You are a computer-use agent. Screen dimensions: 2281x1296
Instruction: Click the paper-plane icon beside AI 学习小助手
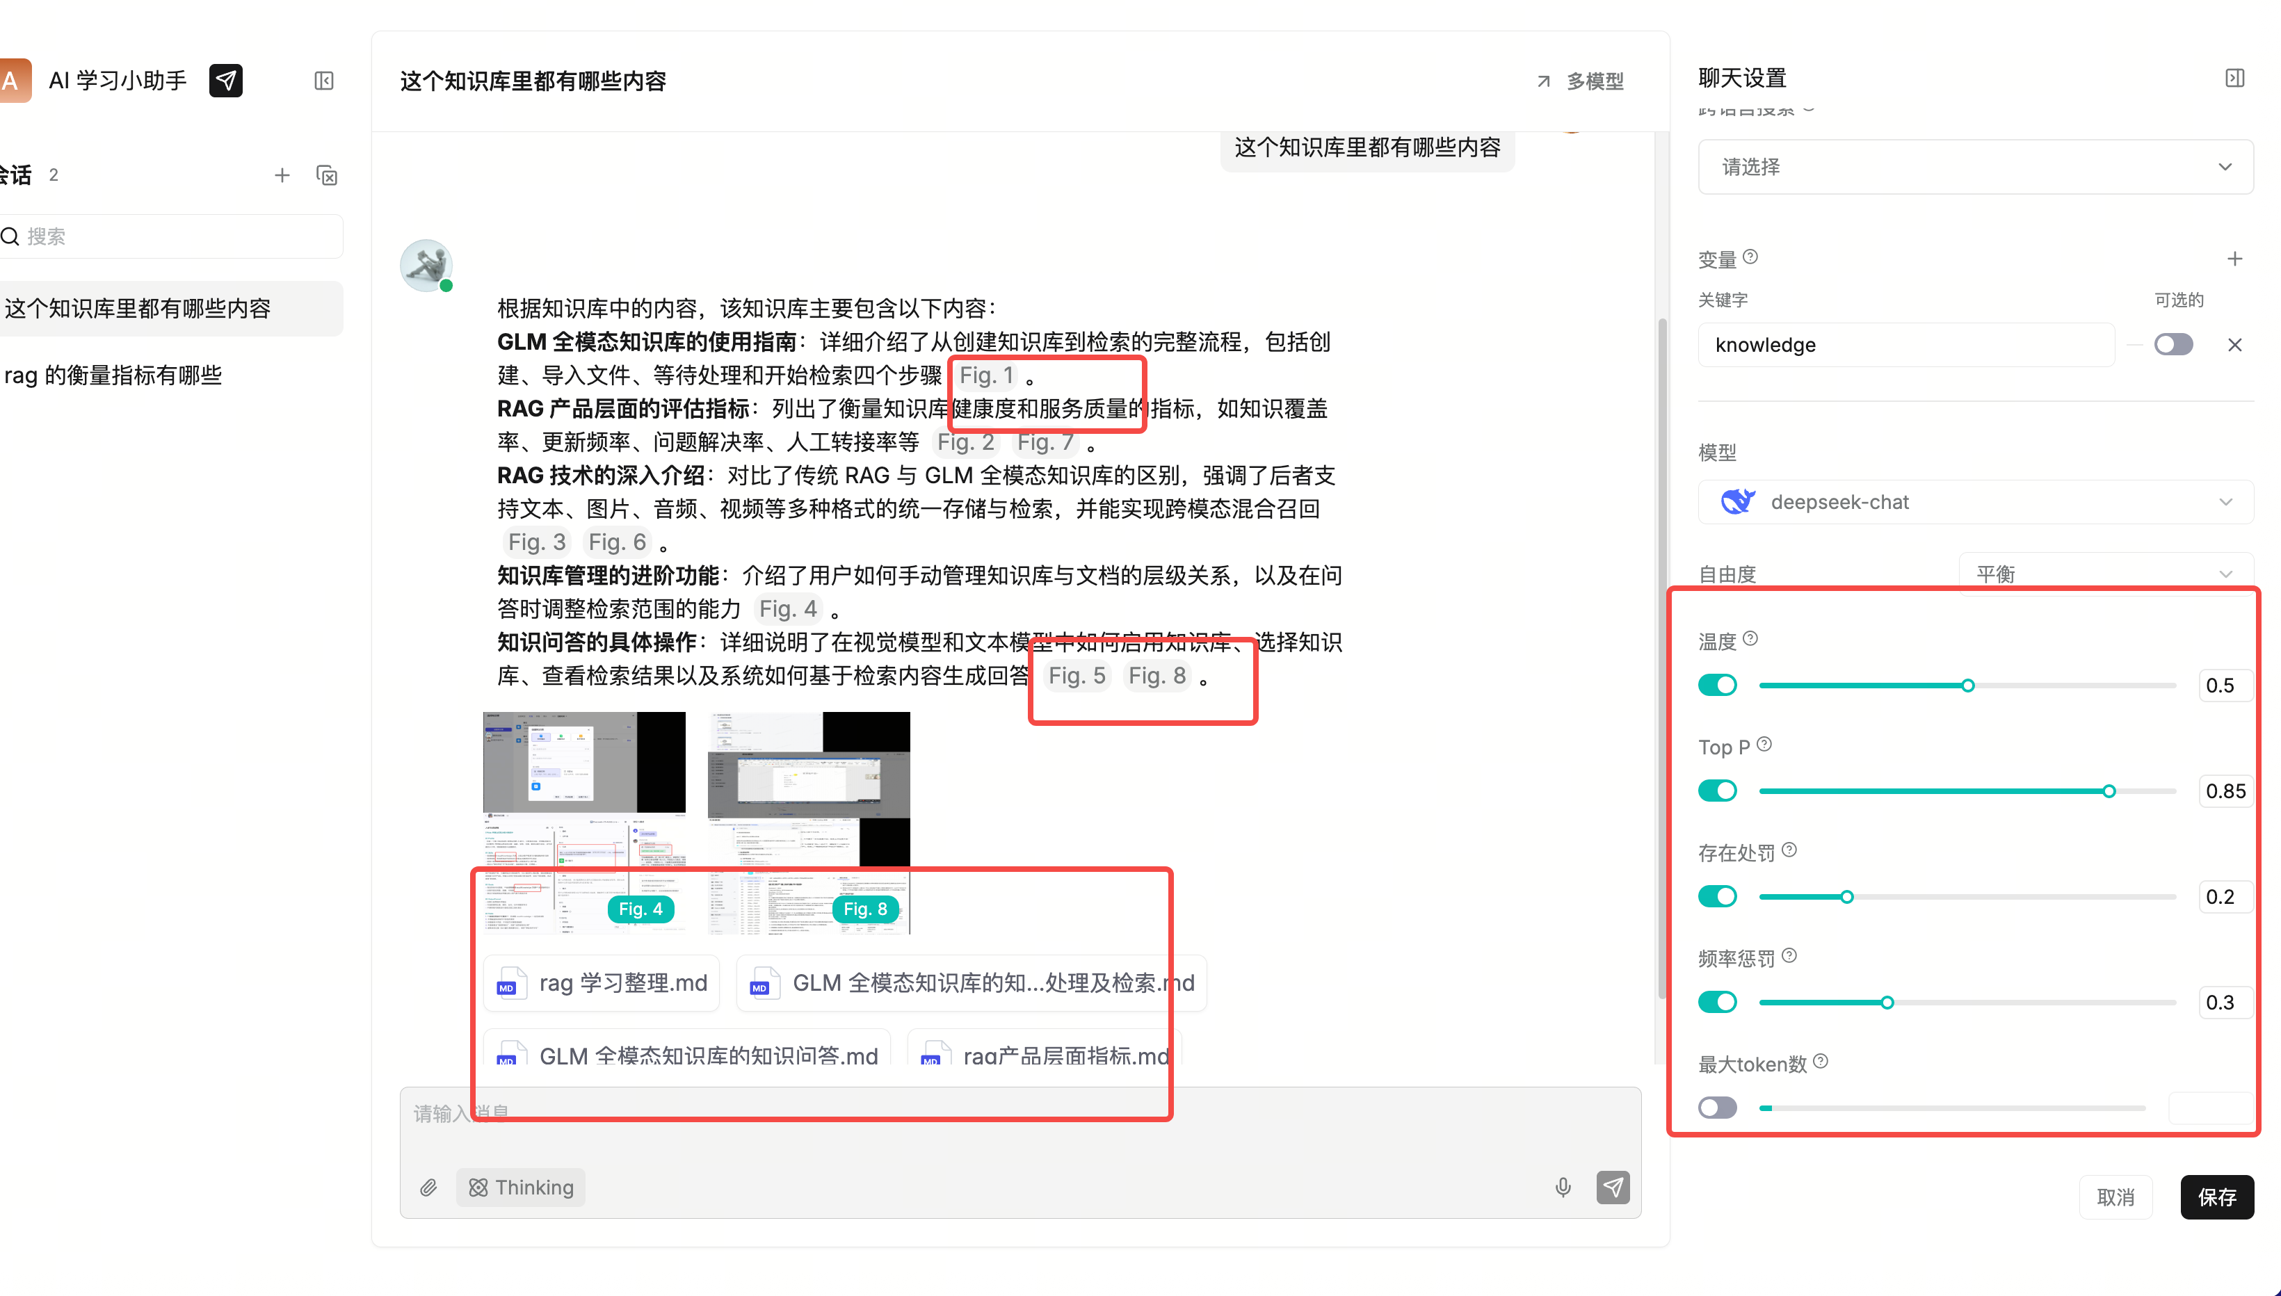225,80
